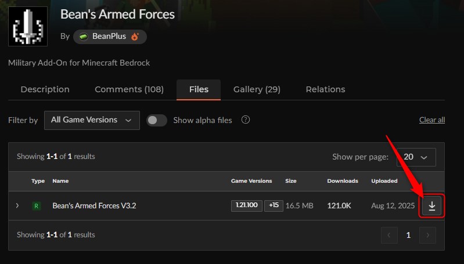The width and height of the screenshot is (464, 264).
Task: Click the 16.5 MB size value
Action: (x=299, y=206)
